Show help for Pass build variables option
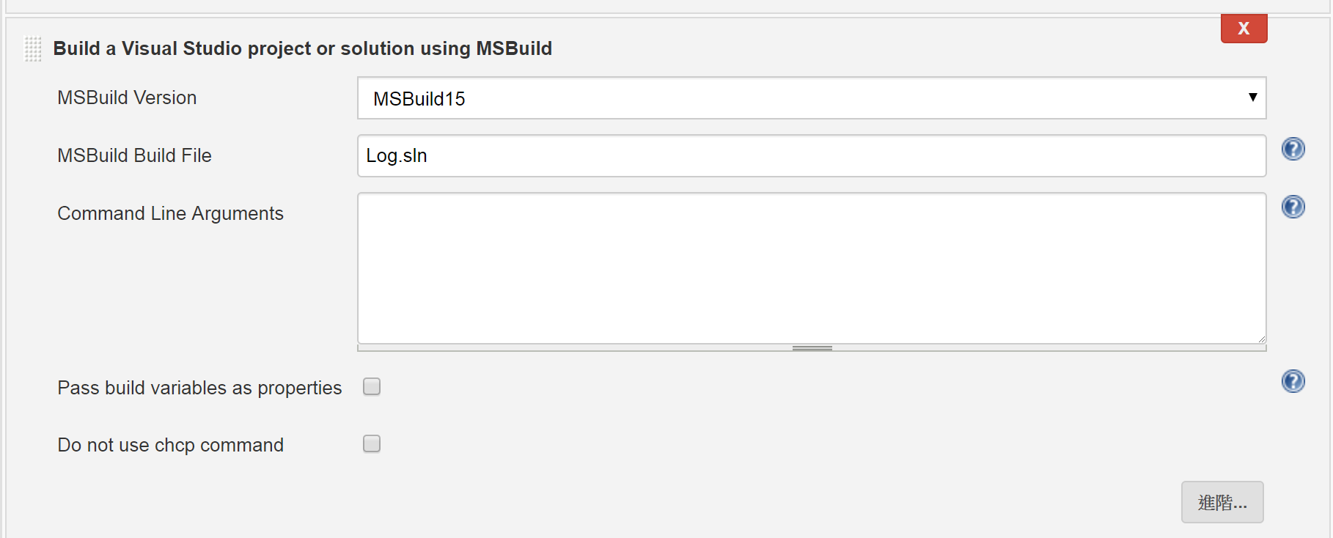 1293,381
